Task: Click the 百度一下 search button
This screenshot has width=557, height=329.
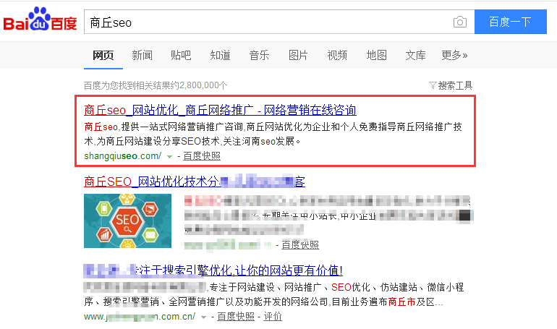Action: tap(511, 22)
